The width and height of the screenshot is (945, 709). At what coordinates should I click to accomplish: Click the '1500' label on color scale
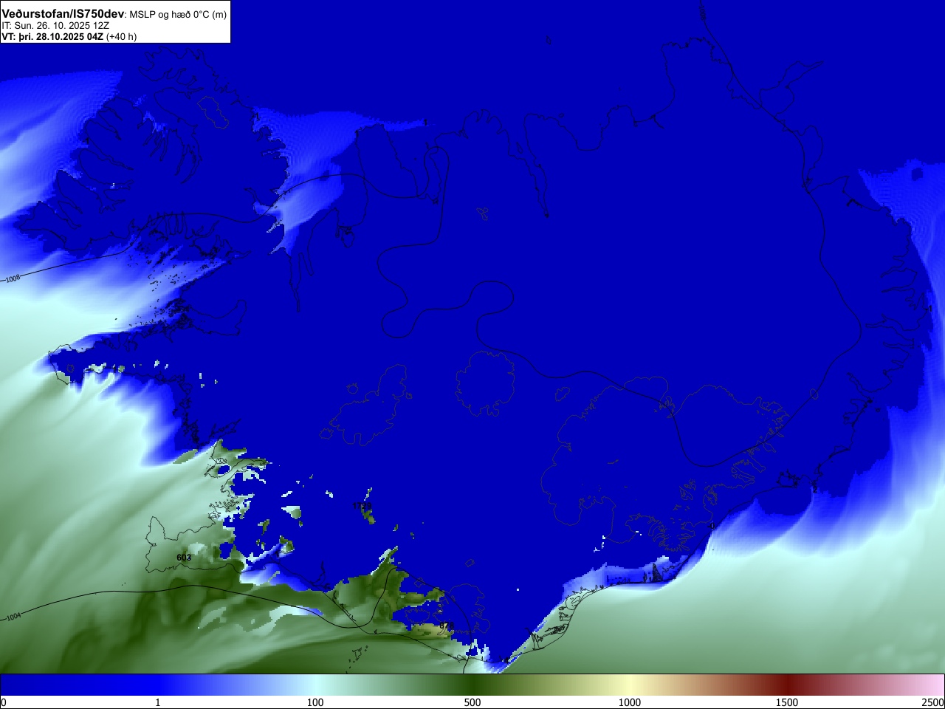tap(787, 702)
